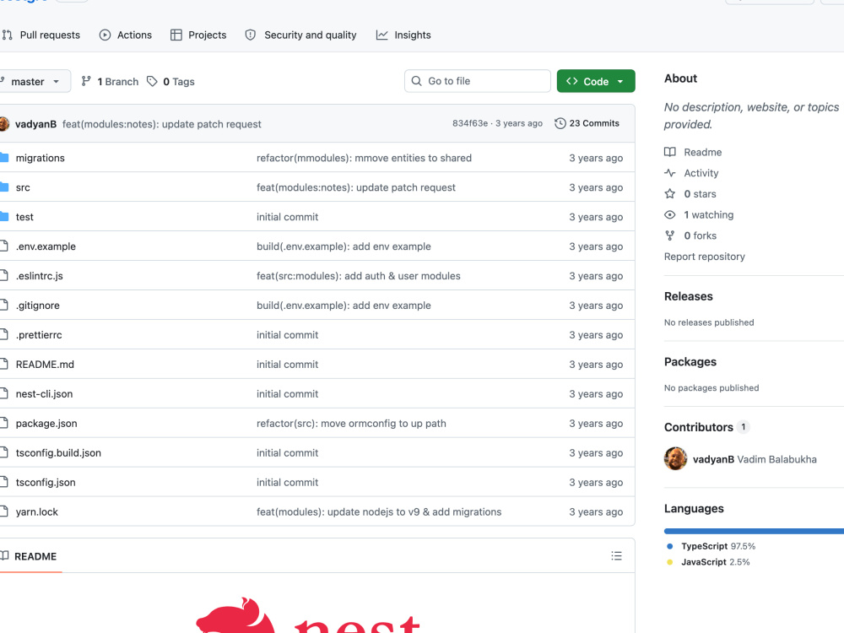Click the blue language bar segment
Viewport: 844px width, 633px height.
[x=754, y=531]
